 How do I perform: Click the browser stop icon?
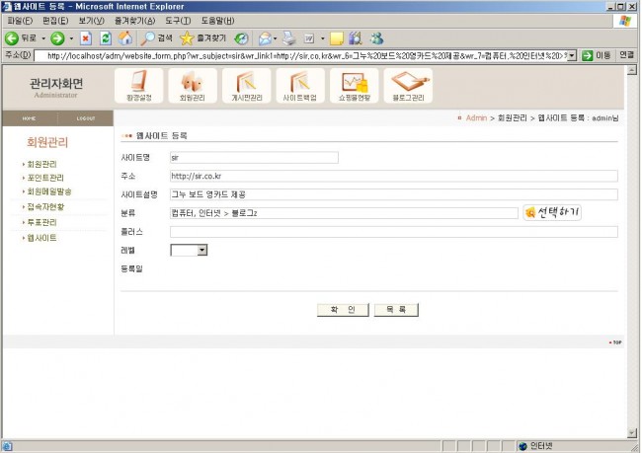[86, 38]
